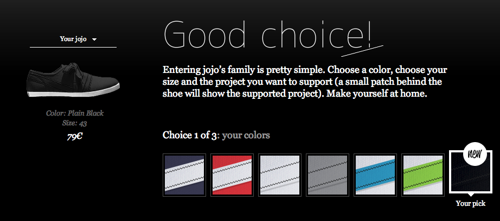Choose the sky blue striped swatch
500x221 pixels.
[x=375, y=175]
